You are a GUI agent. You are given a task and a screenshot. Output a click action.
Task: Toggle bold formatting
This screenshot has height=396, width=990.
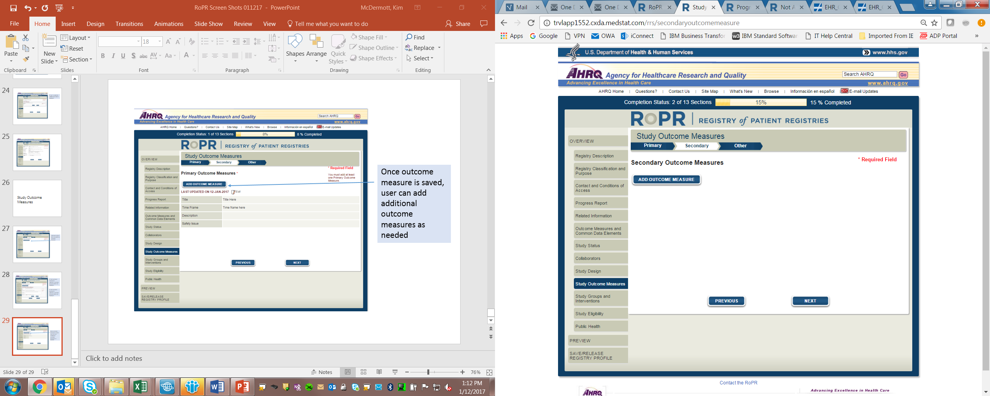(x=103, y=56)
